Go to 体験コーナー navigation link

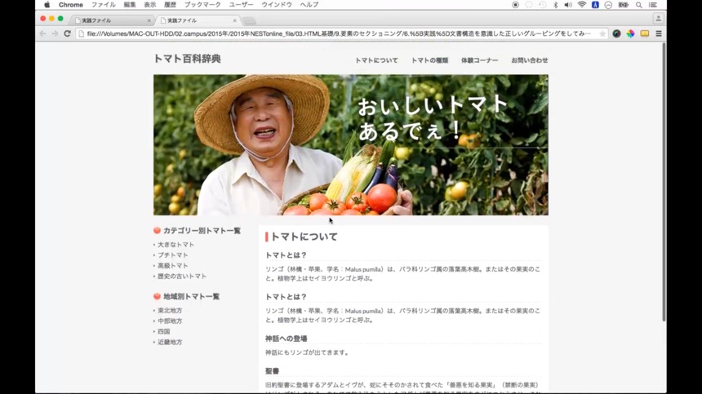tap(479, 60)
